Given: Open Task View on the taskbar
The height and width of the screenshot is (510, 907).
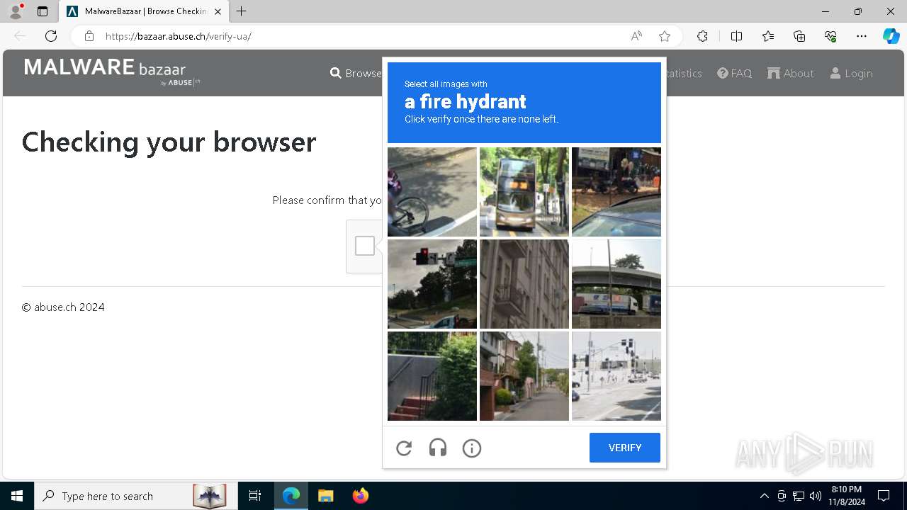Looking at the screenshot, I should tap(255, 496).
